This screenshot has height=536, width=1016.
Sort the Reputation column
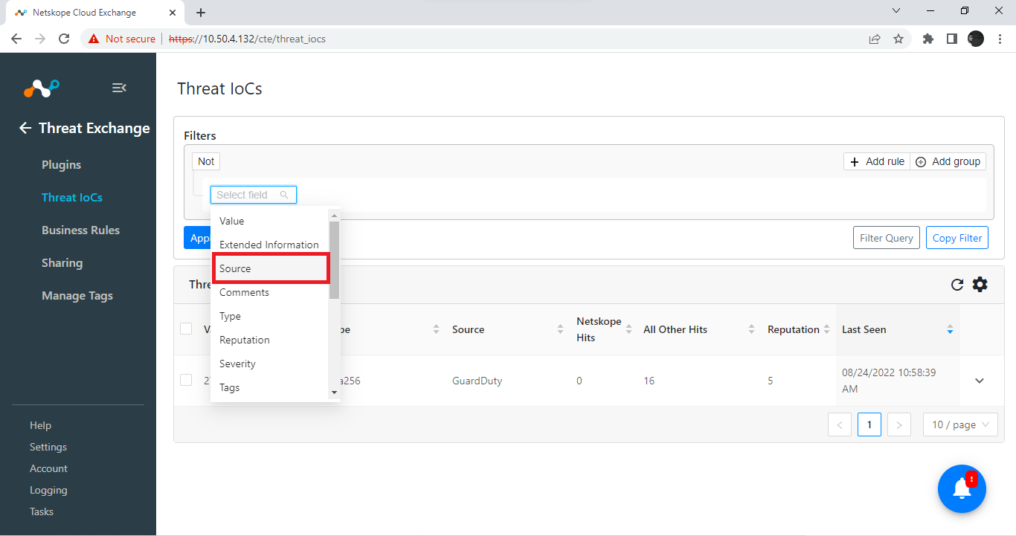826,329
